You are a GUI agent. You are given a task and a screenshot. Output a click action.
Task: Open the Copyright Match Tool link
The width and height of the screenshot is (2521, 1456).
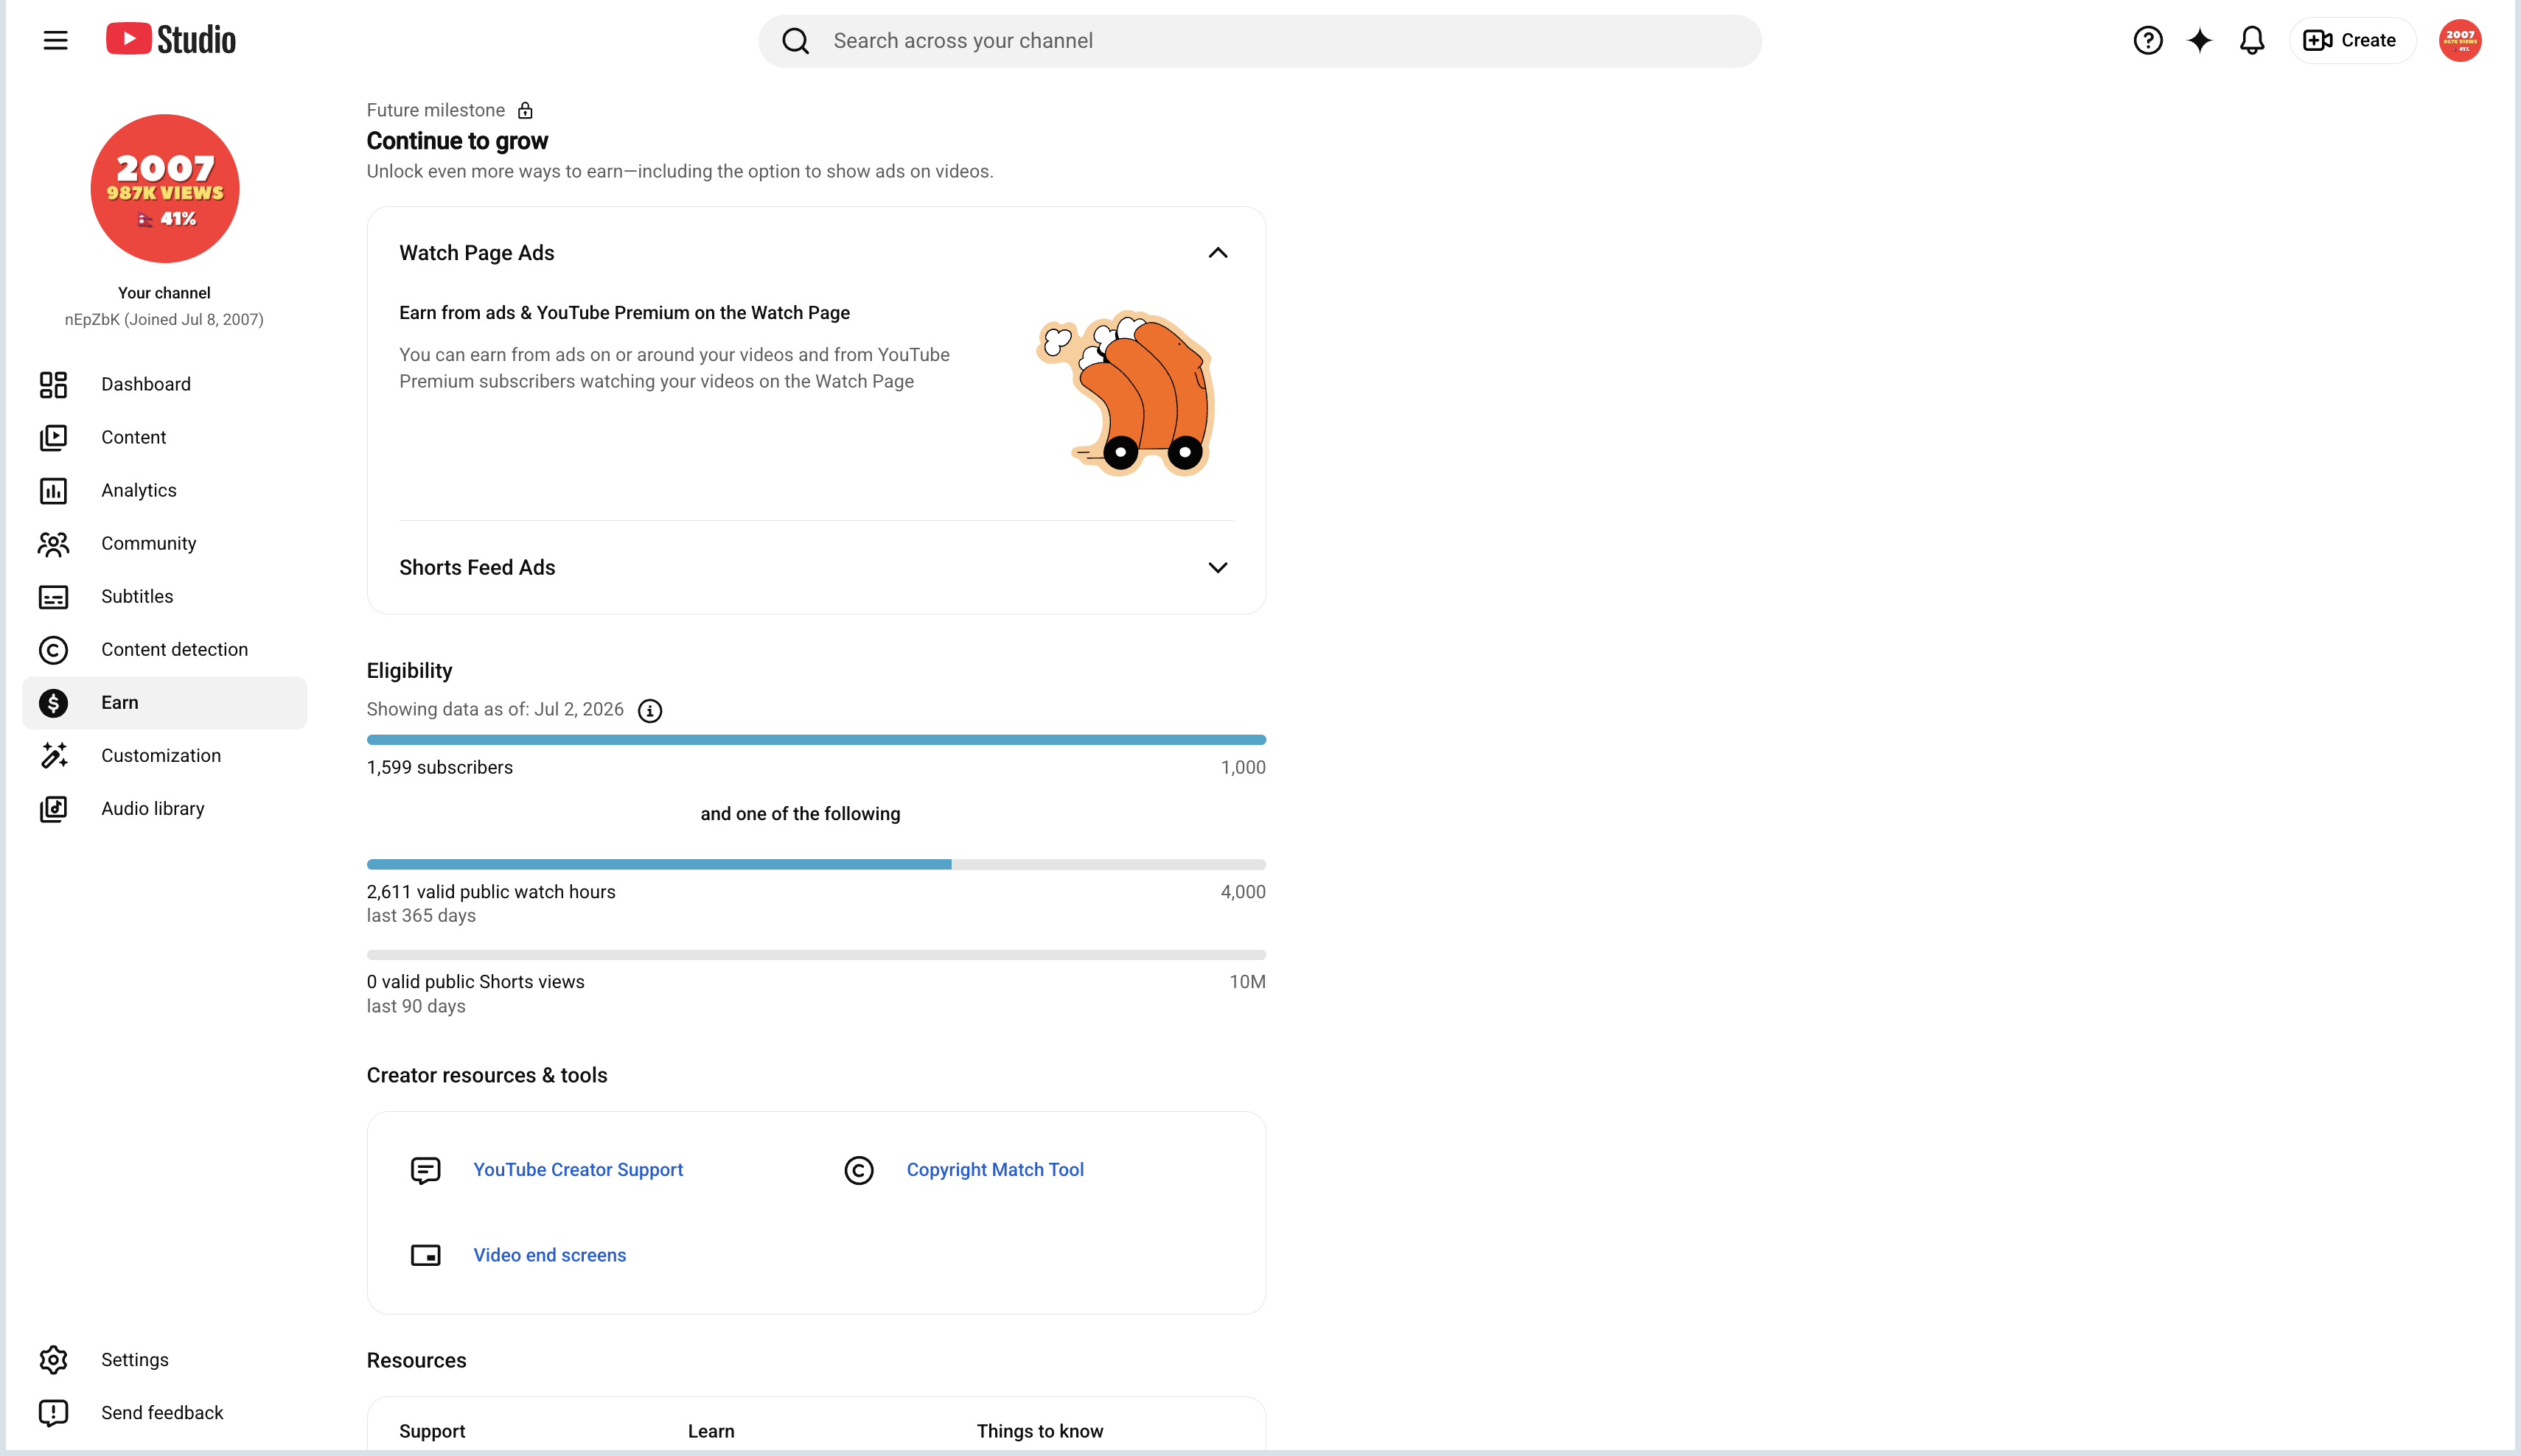point(995,1170)
